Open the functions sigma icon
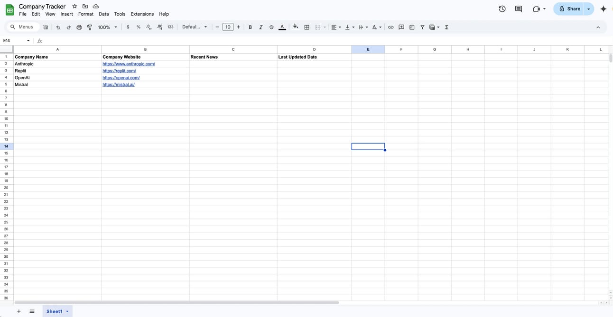Viewport: 613px width, 317px height. (446, 27)
